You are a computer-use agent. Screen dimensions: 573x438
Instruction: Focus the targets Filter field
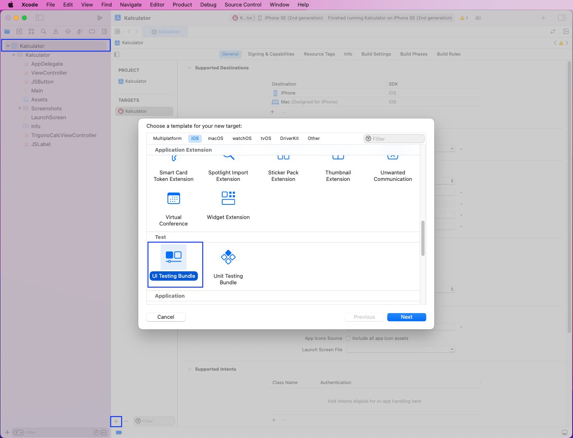[155, 421]
